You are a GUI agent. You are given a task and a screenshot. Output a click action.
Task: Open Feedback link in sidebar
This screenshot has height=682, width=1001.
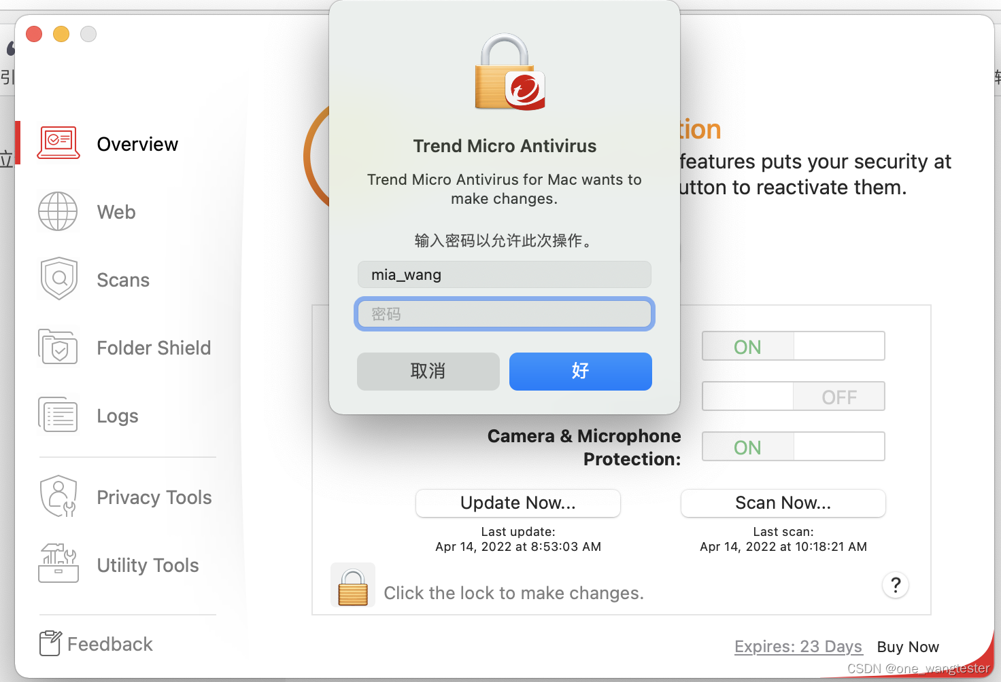110,644
